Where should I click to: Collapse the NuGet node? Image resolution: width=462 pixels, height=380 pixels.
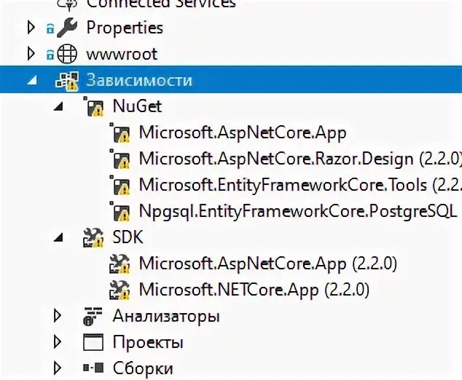click(58, 106)
